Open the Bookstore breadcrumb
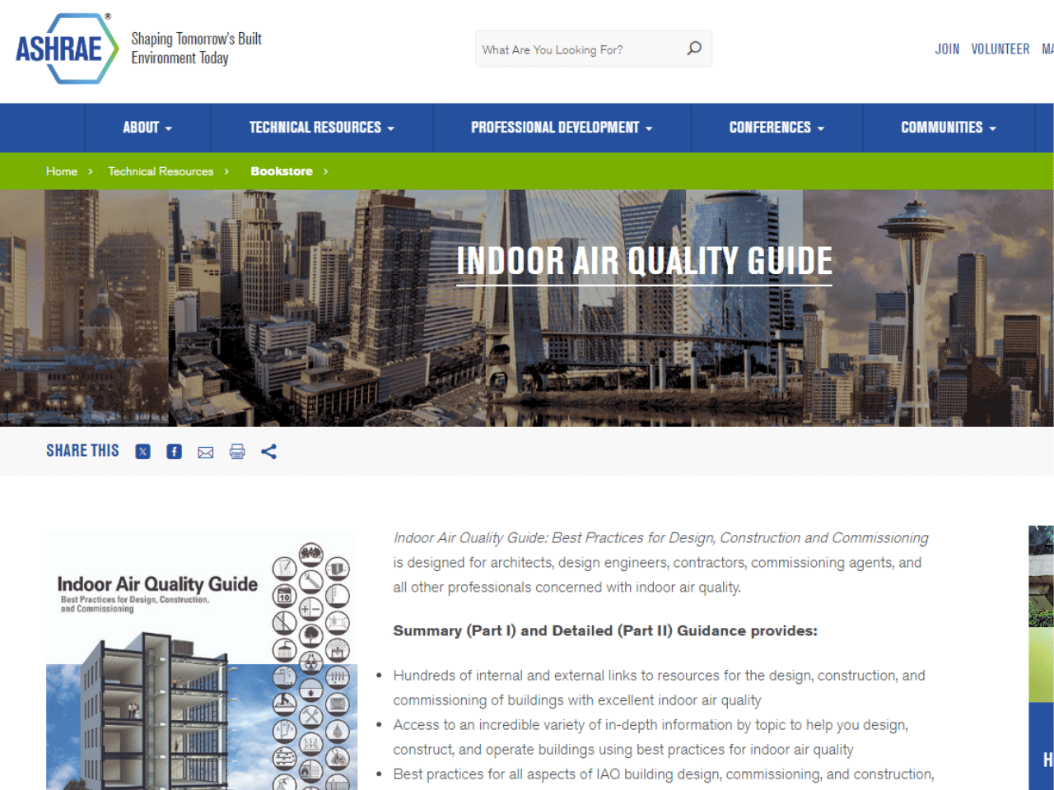 [282, 171]
